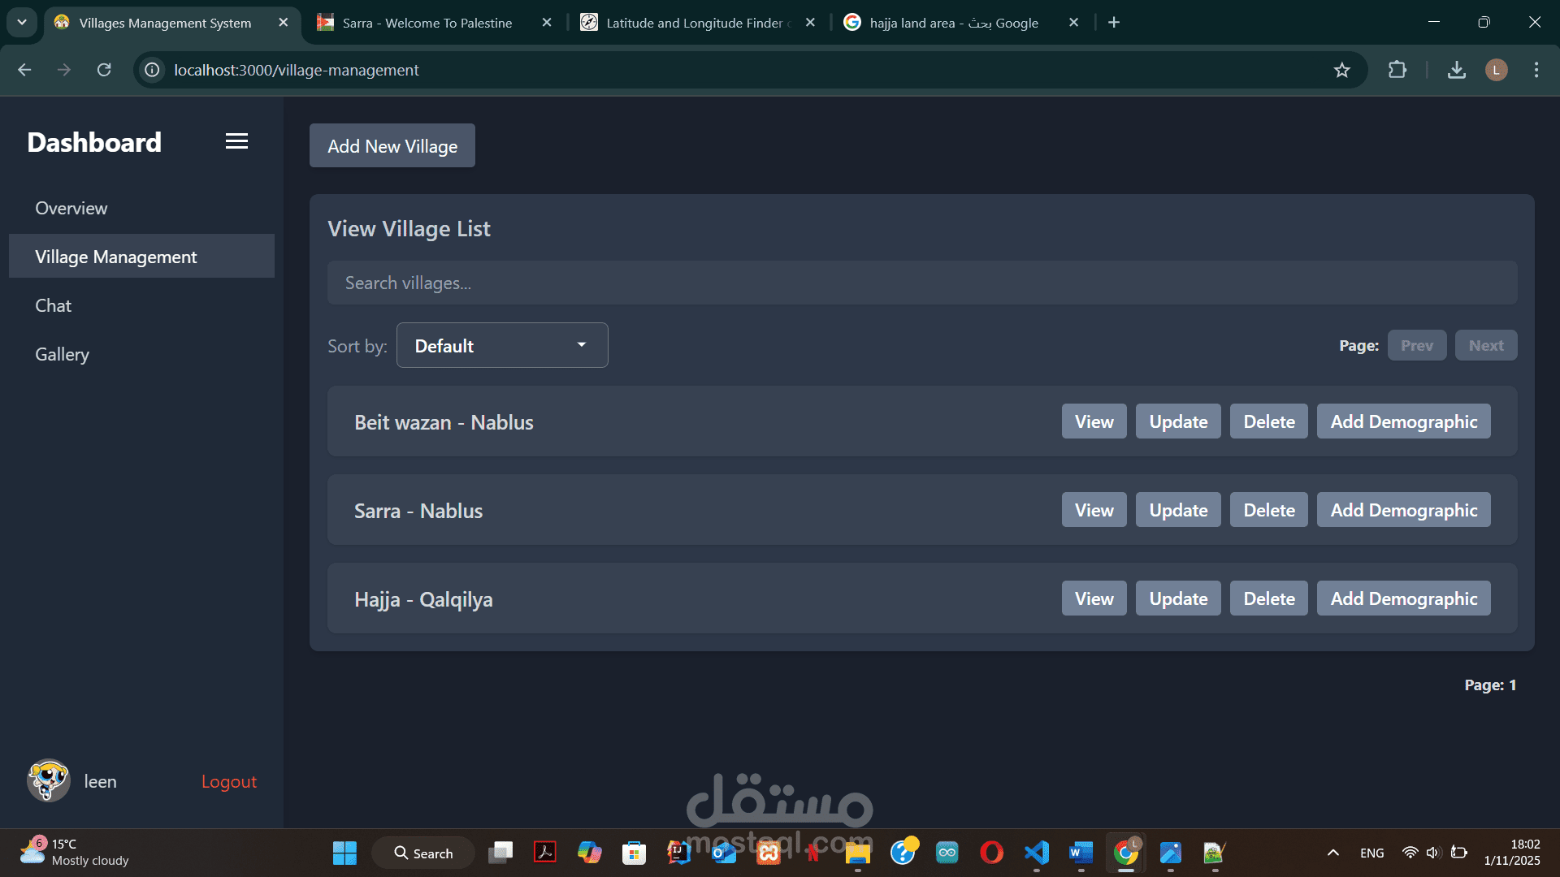The image size is (1560, 877).
Task: Click the Logout link
Action: (x=228, y=781)
